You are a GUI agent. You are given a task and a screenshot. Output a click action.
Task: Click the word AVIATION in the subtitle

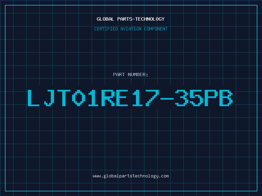pyautogui.click(x=131, y=29)
